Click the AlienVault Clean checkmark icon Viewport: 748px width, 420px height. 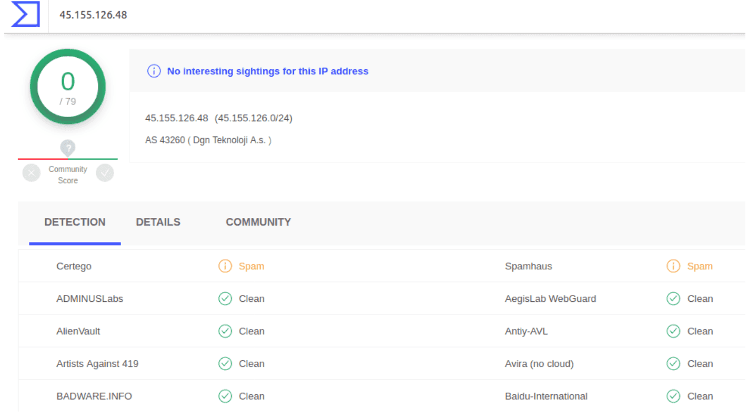pyautogui.click(x=225, y=331)
